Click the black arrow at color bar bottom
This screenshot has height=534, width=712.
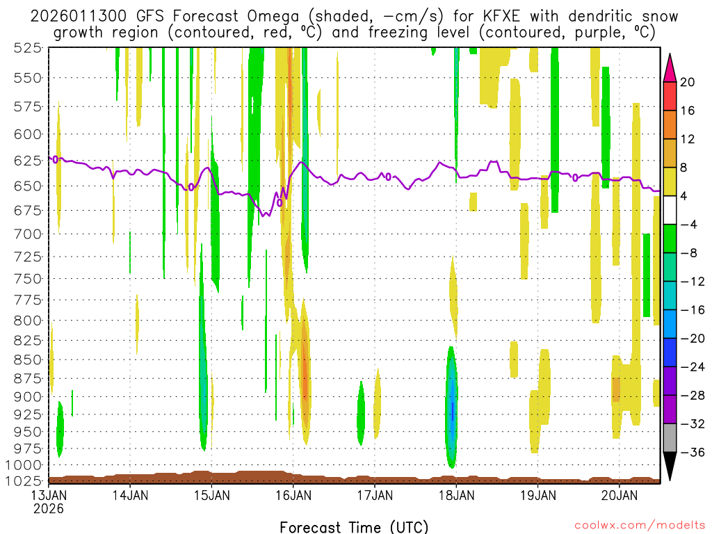(670, 467)
